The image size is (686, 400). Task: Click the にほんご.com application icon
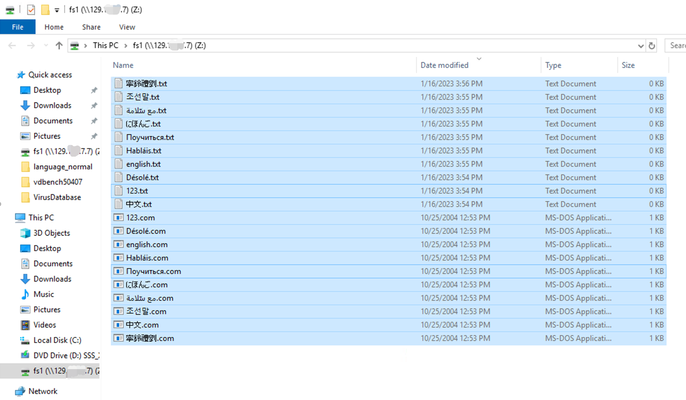point(119,284)
